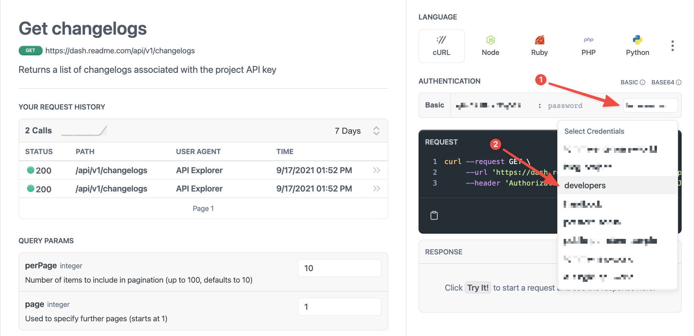Copy request code with clipboard icon
Screen dimensions: 694x336
434,215
